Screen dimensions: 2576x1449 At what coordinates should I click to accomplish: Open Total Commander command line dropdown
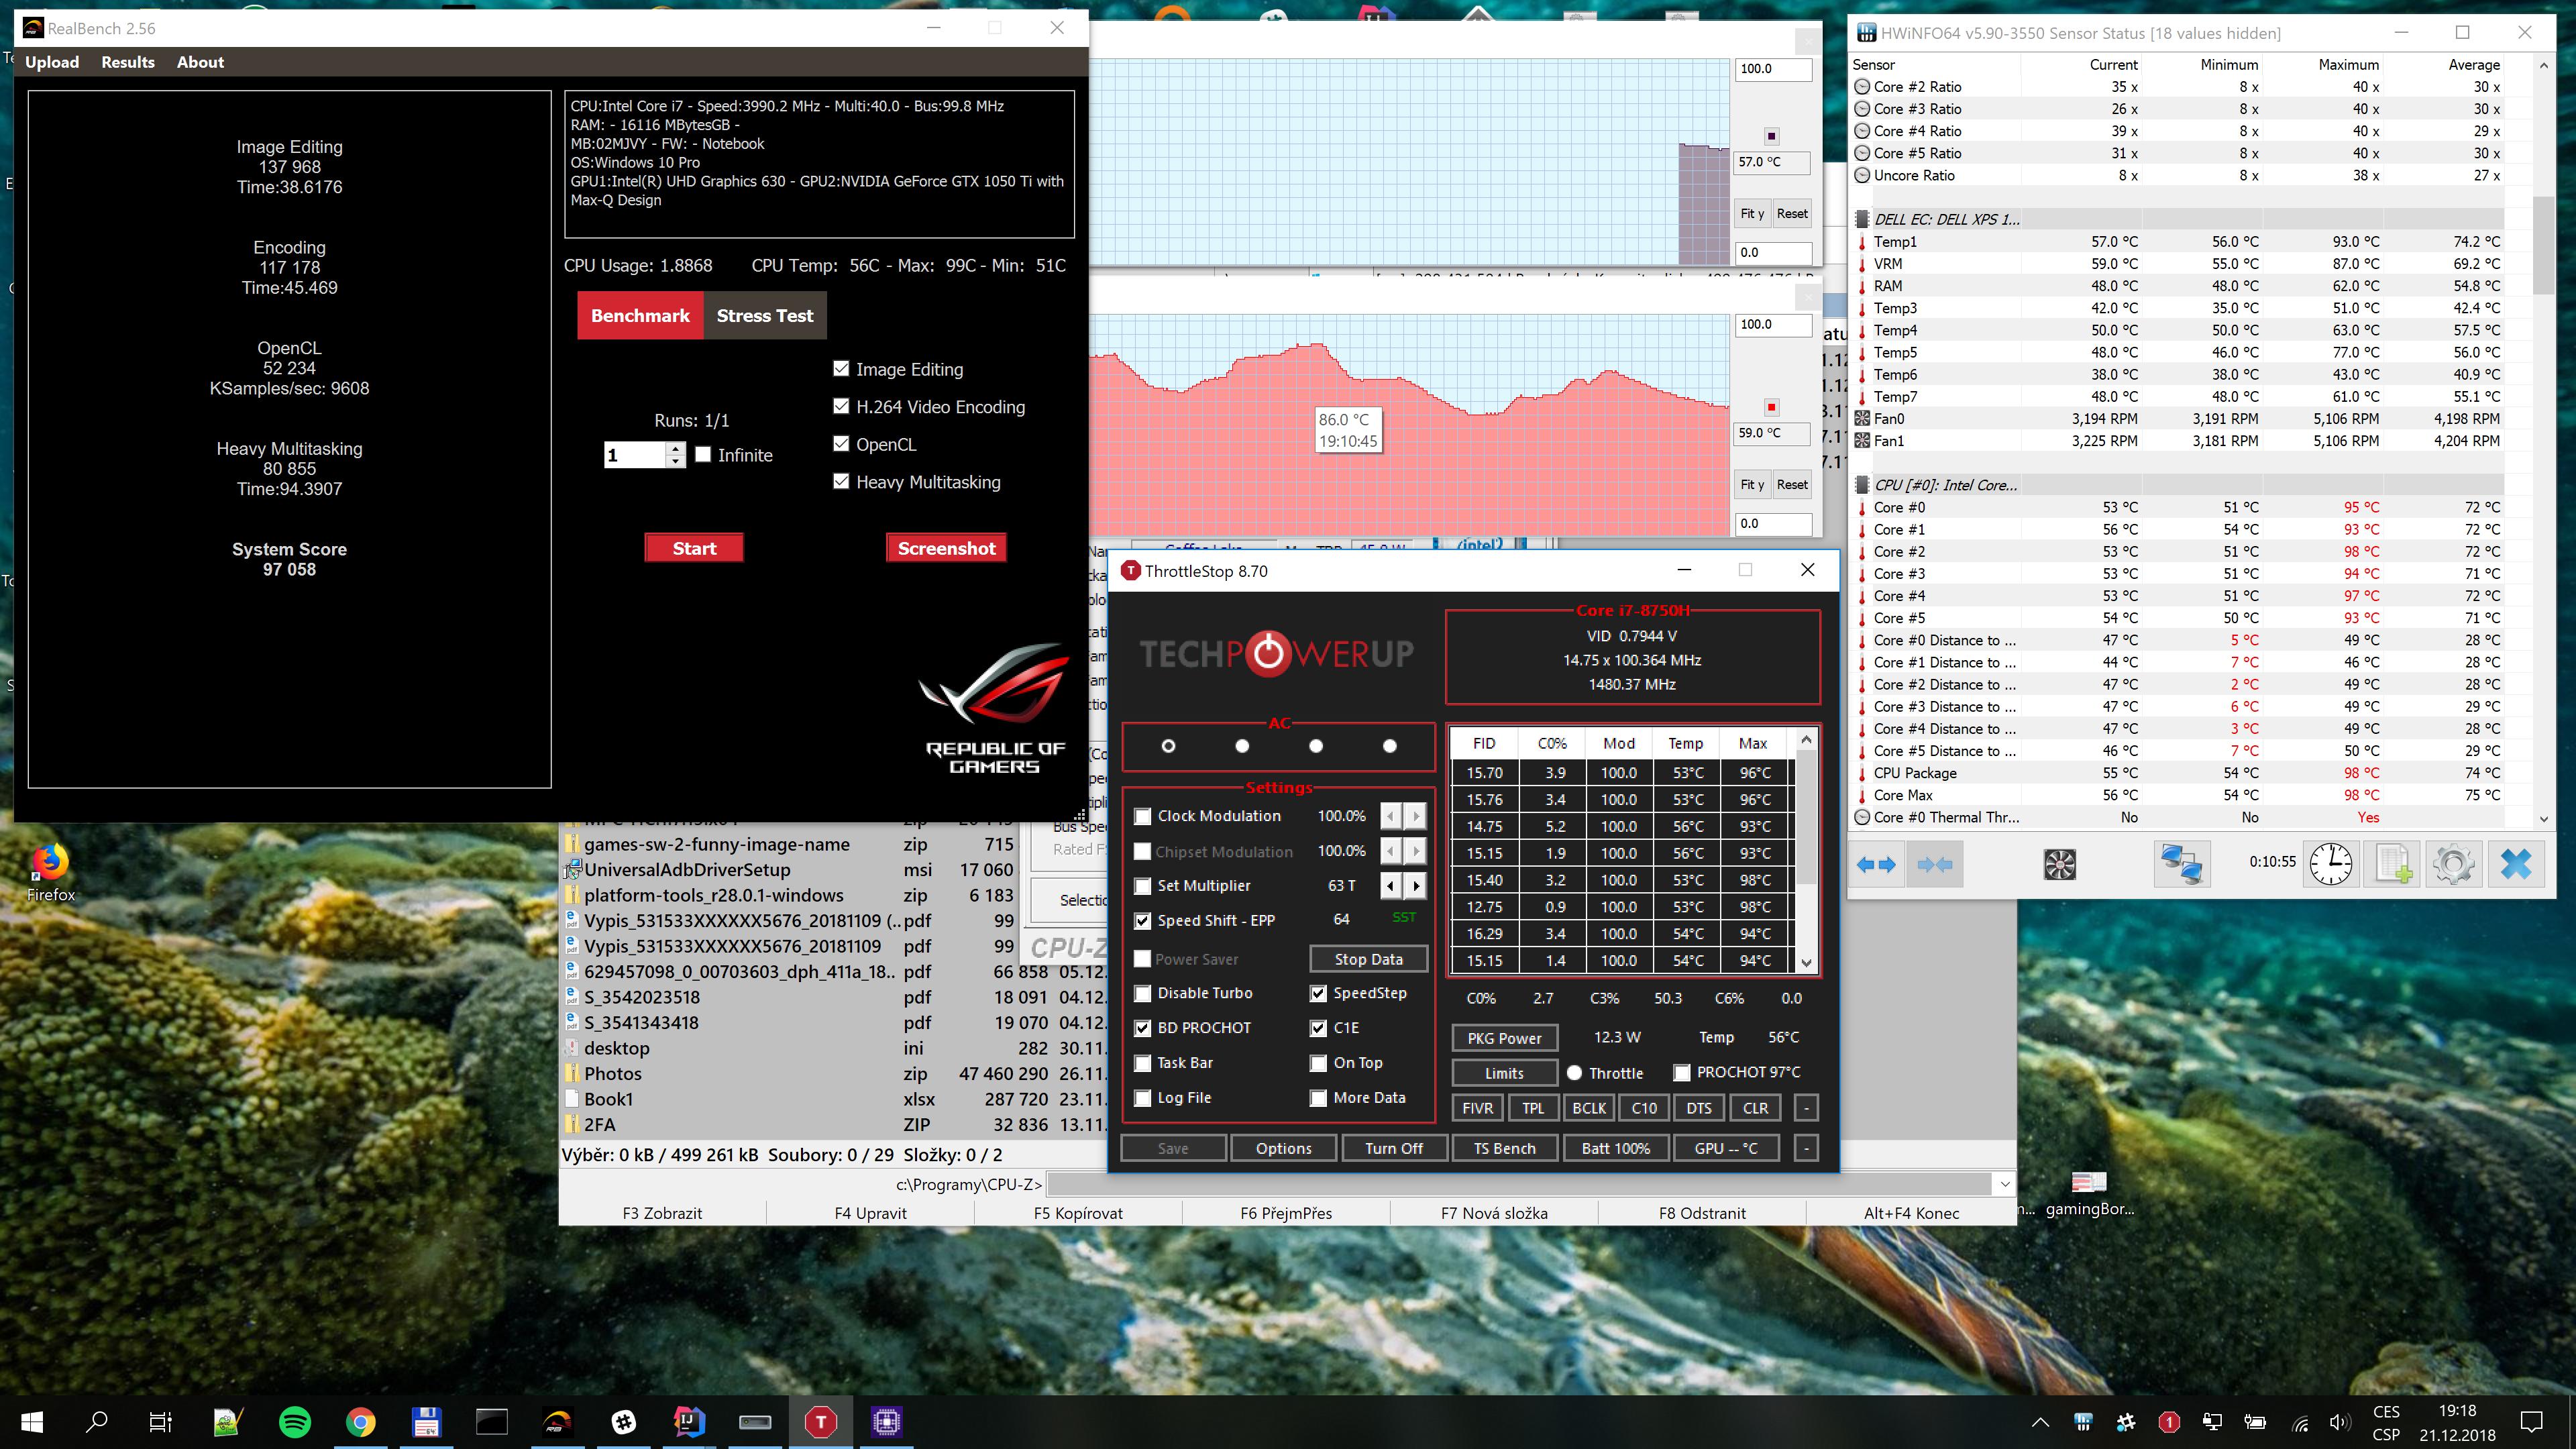click(2004, 1184)
